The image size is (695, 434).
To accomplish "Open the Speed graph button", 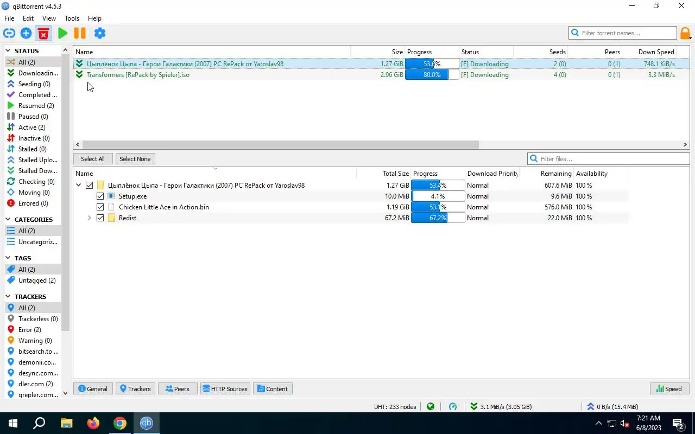I will point(669,389).
